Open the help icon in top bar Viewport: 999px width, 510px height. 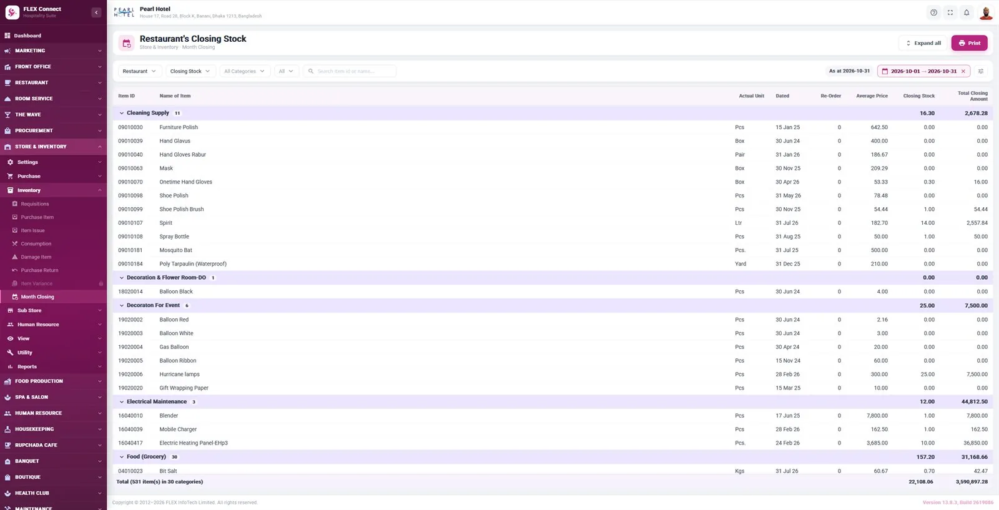point(933,12)
